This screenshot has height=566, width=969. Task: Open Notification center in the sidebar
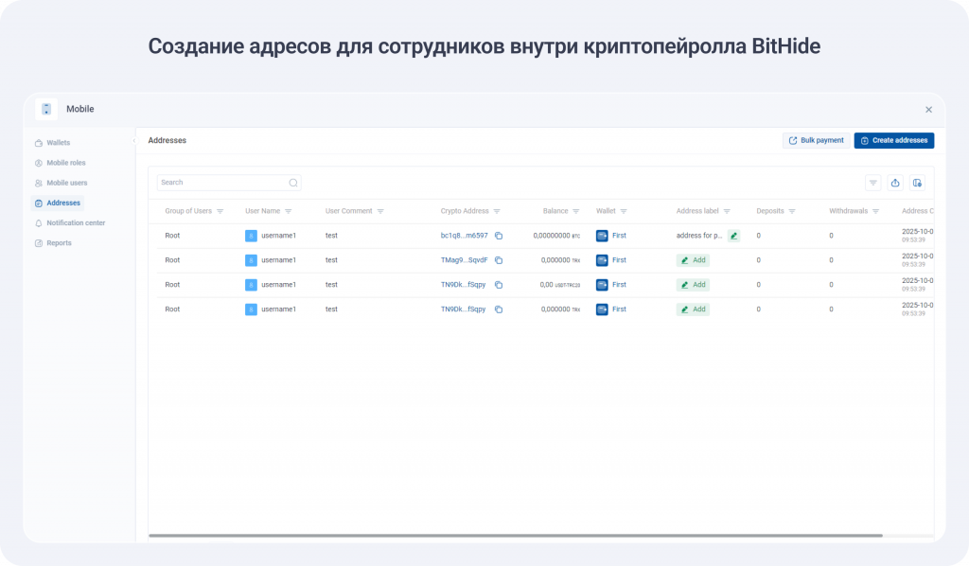pyautogui.click(x=76, y=223)
